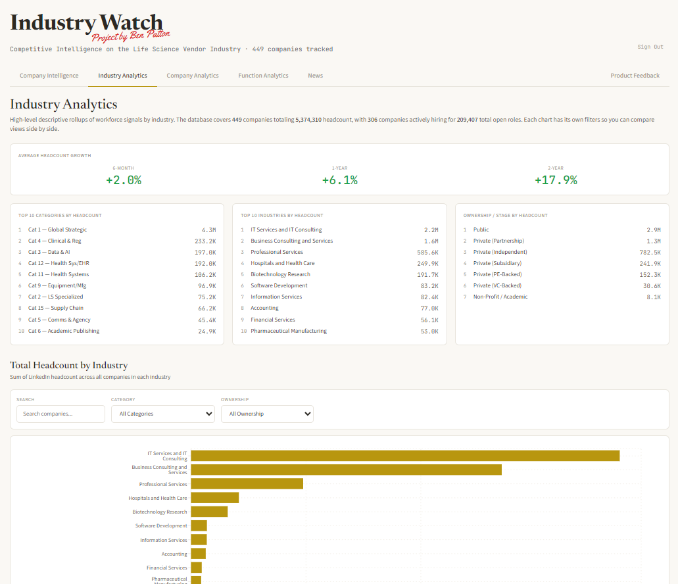
Task: Select 'Cat 1 — Global Strategic' row
Action: [x=117, y=230]
